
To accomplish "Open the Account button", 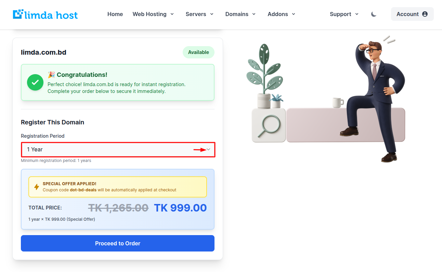I will [412, 14].
